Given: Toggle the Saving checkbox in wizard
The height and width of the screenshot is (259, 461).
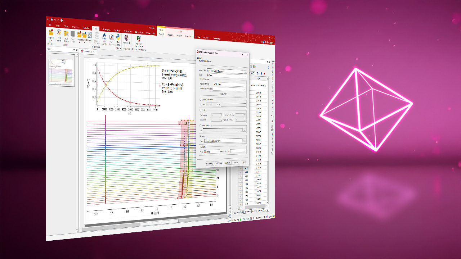Looking at the screenshot, I should (200, 136).
